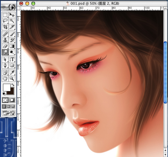Select the Clone Stamp tool
Viewport: 168px width, 157px height.
coord(5,40)
